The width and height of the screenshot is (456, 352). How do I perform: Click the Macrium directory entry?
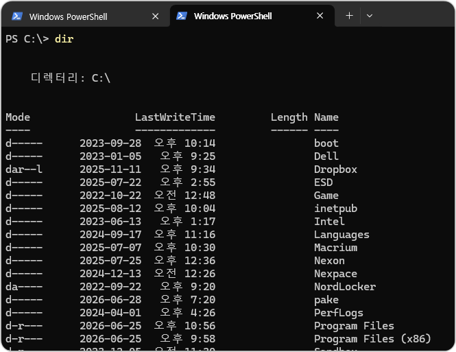click(x=335, y=248)
